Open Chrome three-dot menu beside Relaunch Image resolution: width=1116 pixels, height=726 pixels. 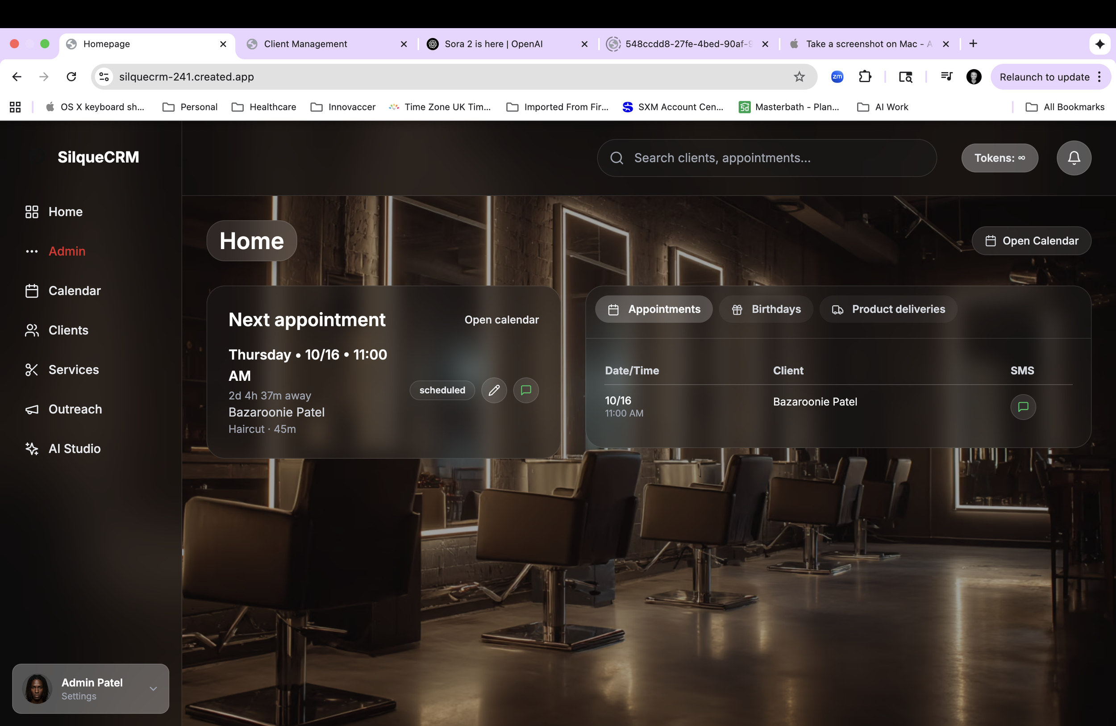(x=1099, y=77)
